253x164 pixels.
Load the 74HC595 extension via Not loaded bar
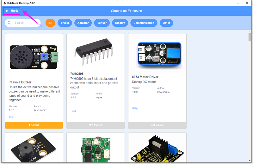pos(96,125)
